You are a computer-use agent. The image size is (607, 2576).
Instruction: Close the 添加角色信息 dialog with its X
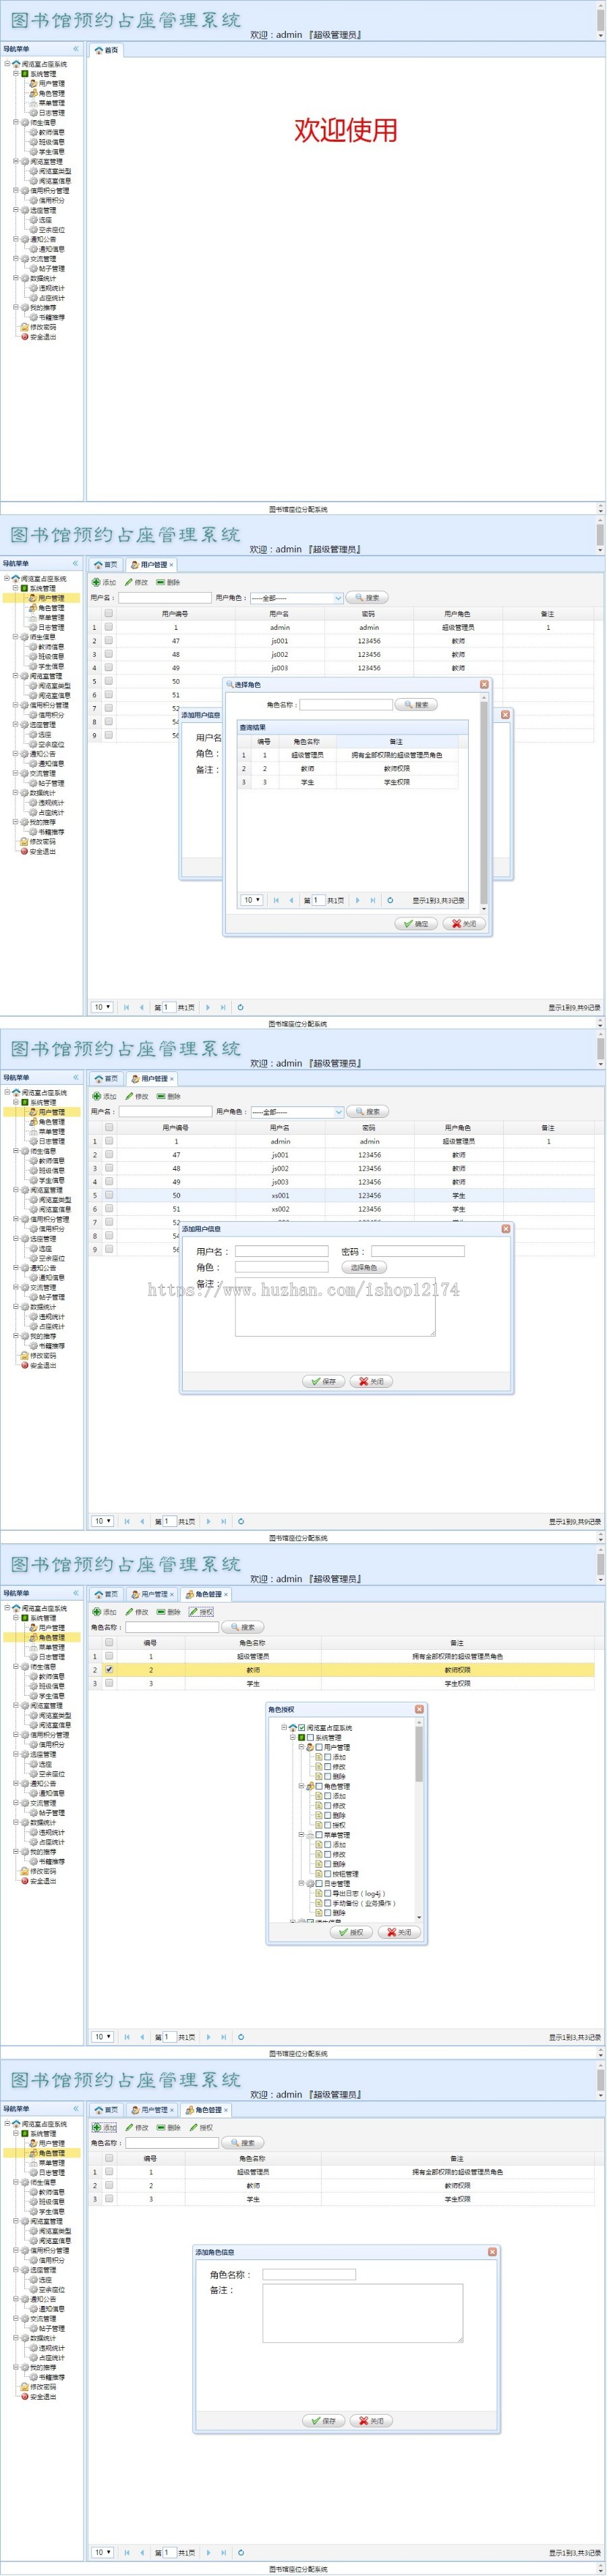(492, 2252)
